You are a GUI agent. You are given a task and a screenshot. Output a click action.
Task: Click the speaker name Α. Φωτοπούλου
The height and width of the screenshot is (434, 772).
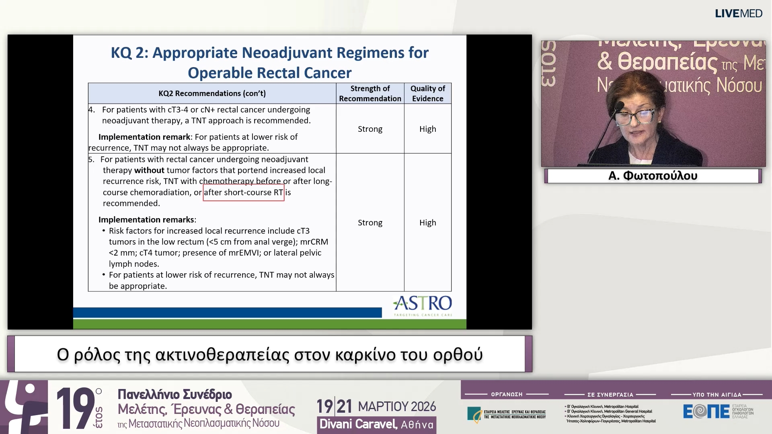(653, 176)
